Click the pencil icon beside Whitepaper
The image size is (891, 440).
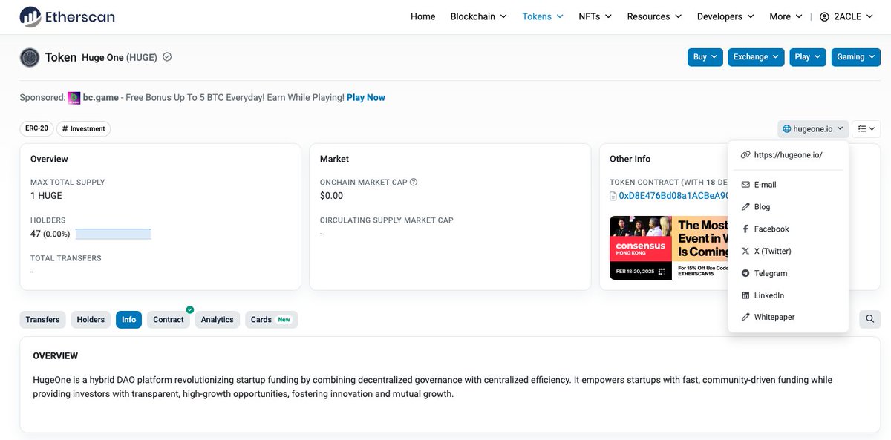[745, 317]
